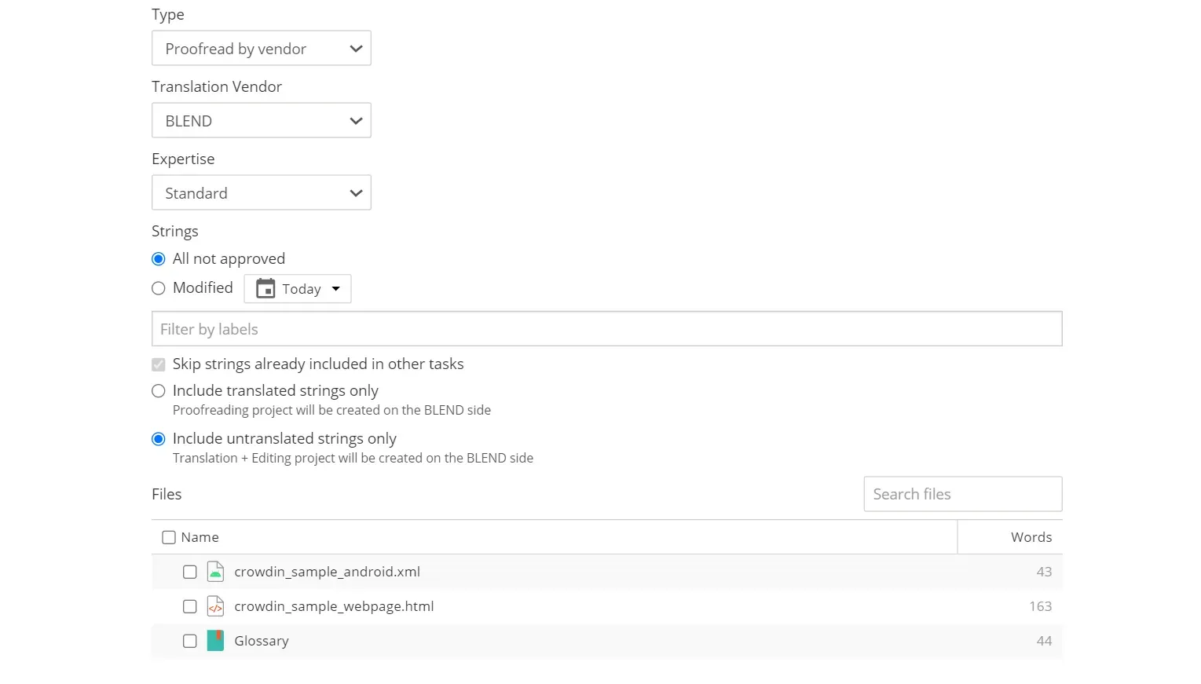Viewport: 1201px width, 684px height.
Task: Open the Type dropdown showing Proofread by vendor
Action: (x=261, y=48)
